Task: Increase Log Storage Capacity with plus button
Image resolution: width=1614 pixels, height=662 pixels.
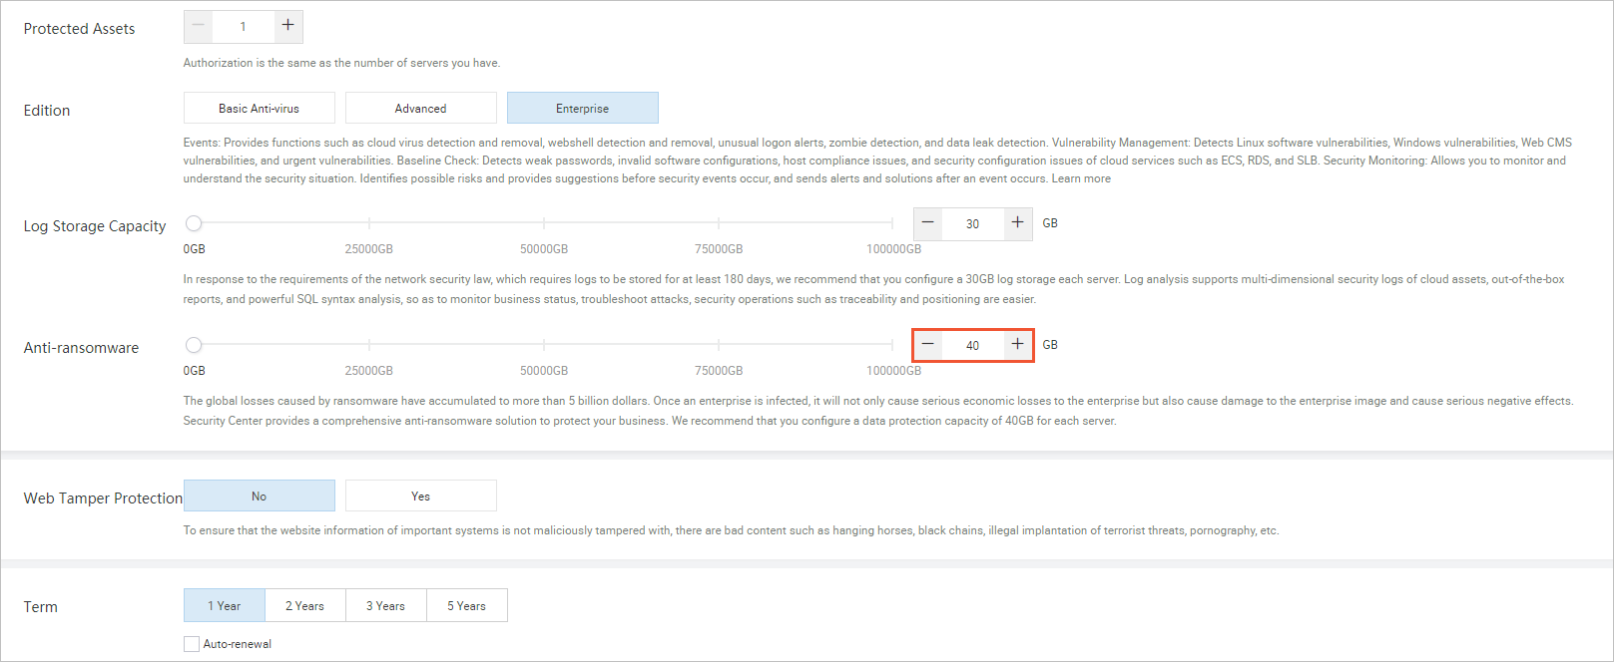Action: 1018,223
